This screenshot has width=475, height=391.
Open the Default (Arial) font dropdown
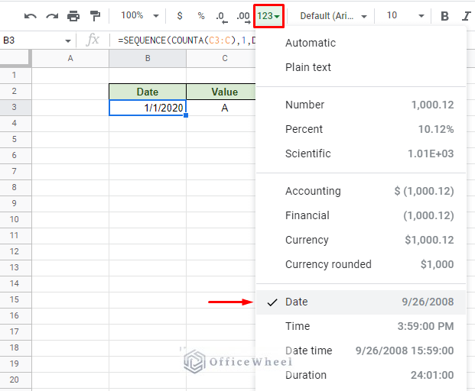333,16
